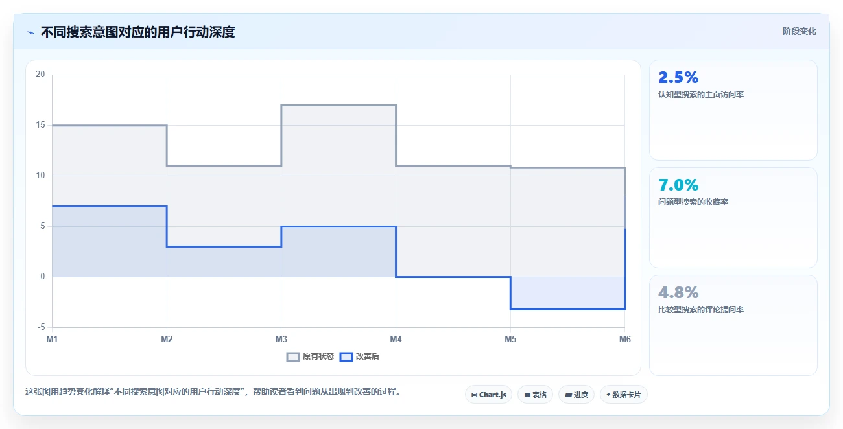Click the 阶段变化 label in the header
This screenshot has height=429, width=843.
tap(800, 31)
